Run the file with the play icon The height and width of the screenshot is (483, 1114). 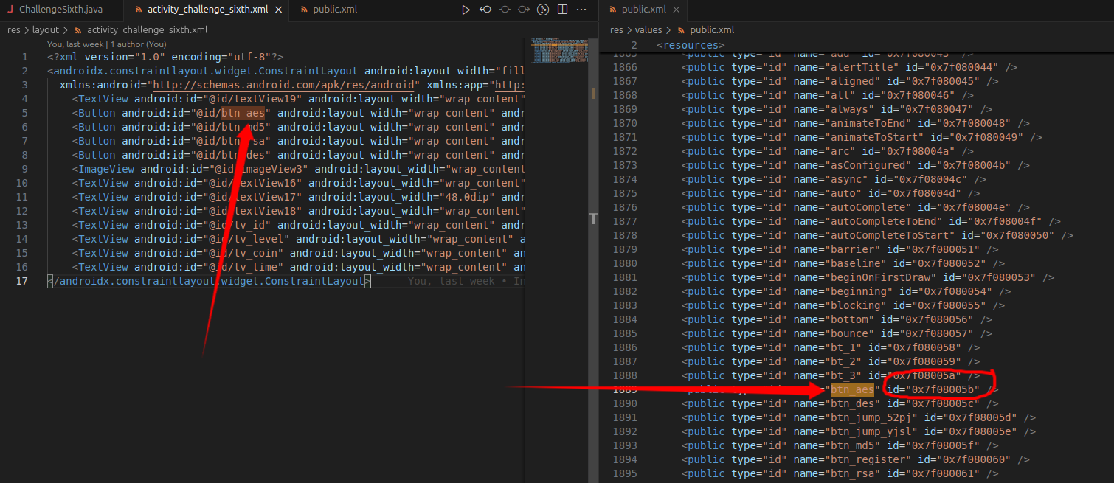466,10
